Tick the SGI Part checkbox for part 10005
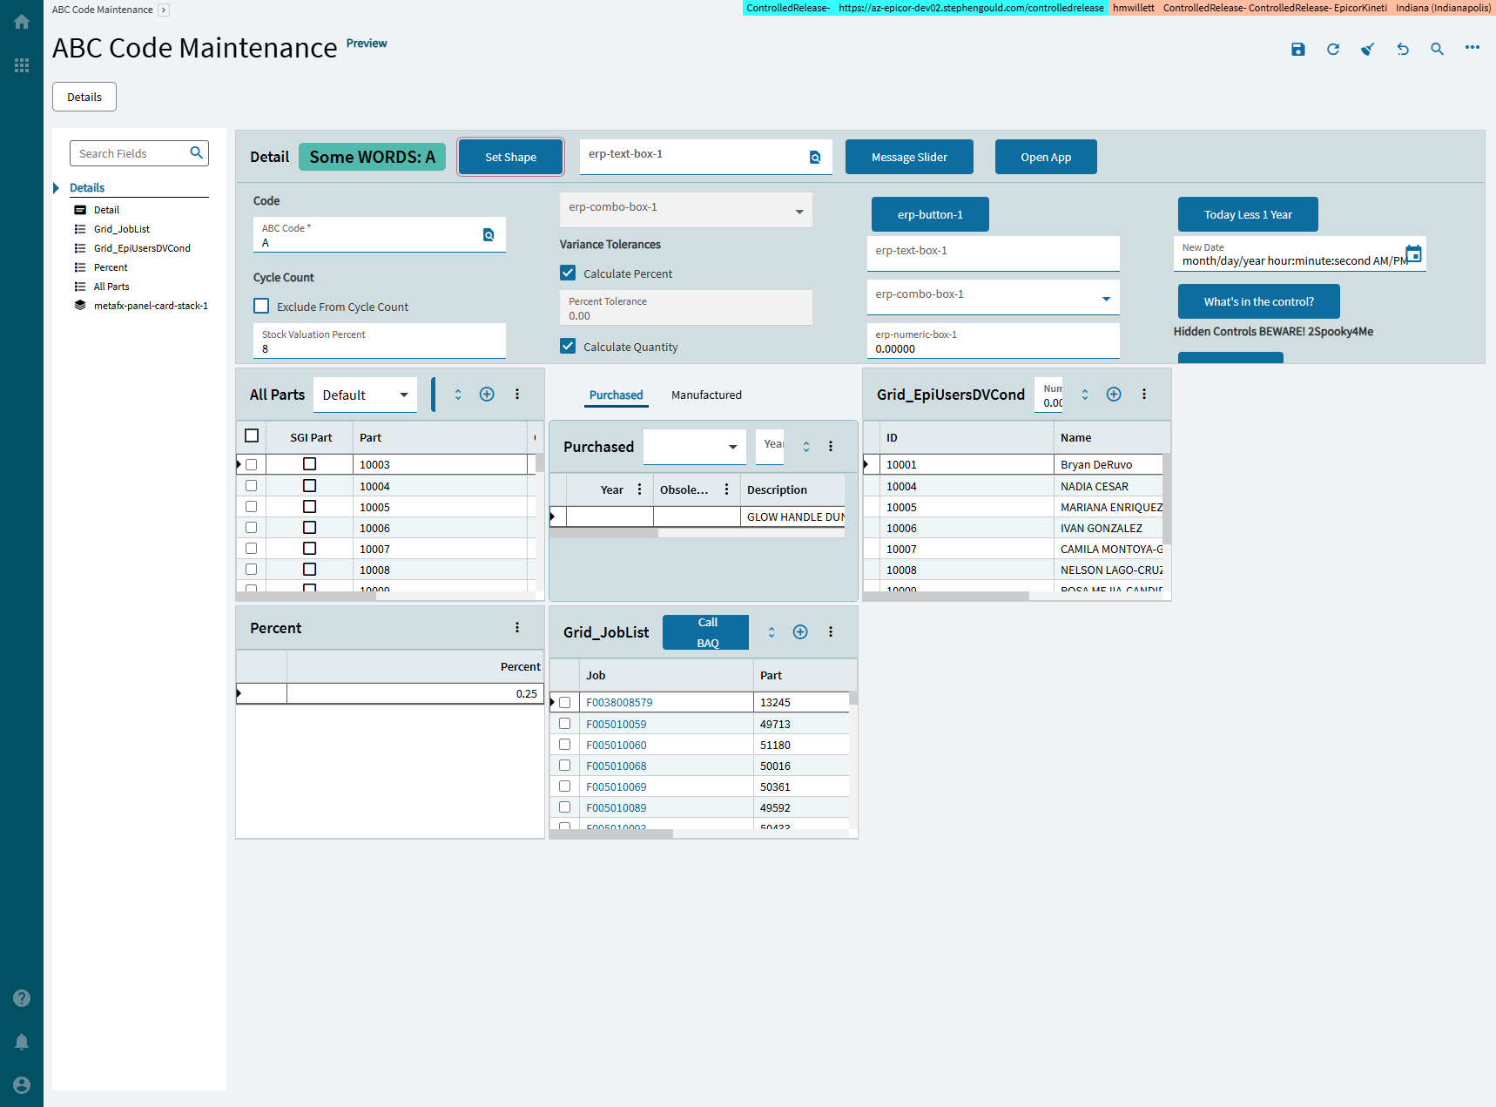Image resolution: width=1496 pixels, height=1107 pixels. click(309, 507)
